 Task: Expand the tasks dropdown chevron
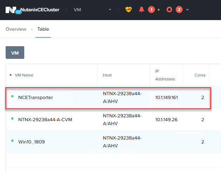[x=187, y=10]
